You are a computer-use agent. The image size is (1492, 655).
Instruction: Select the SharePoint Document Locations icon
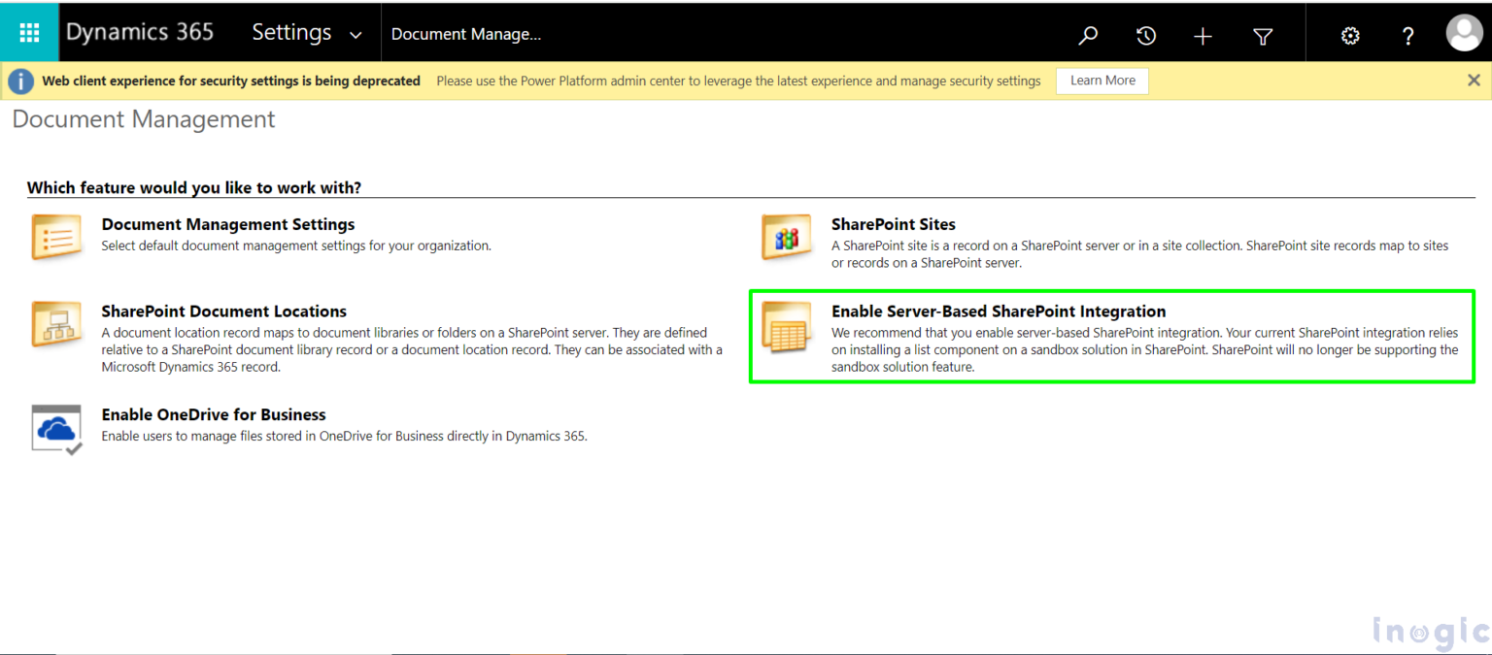point(56,324)
